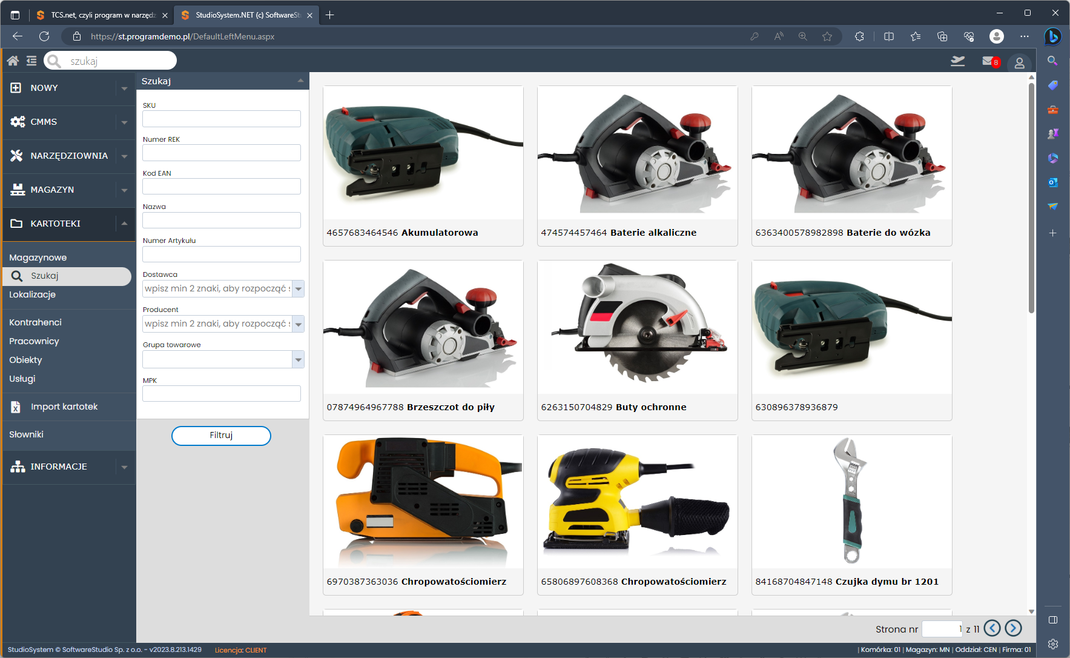This screenshot has width=1070, height=658.
Task: Go to the next page arrow
Action: (x=1013, y=628)
